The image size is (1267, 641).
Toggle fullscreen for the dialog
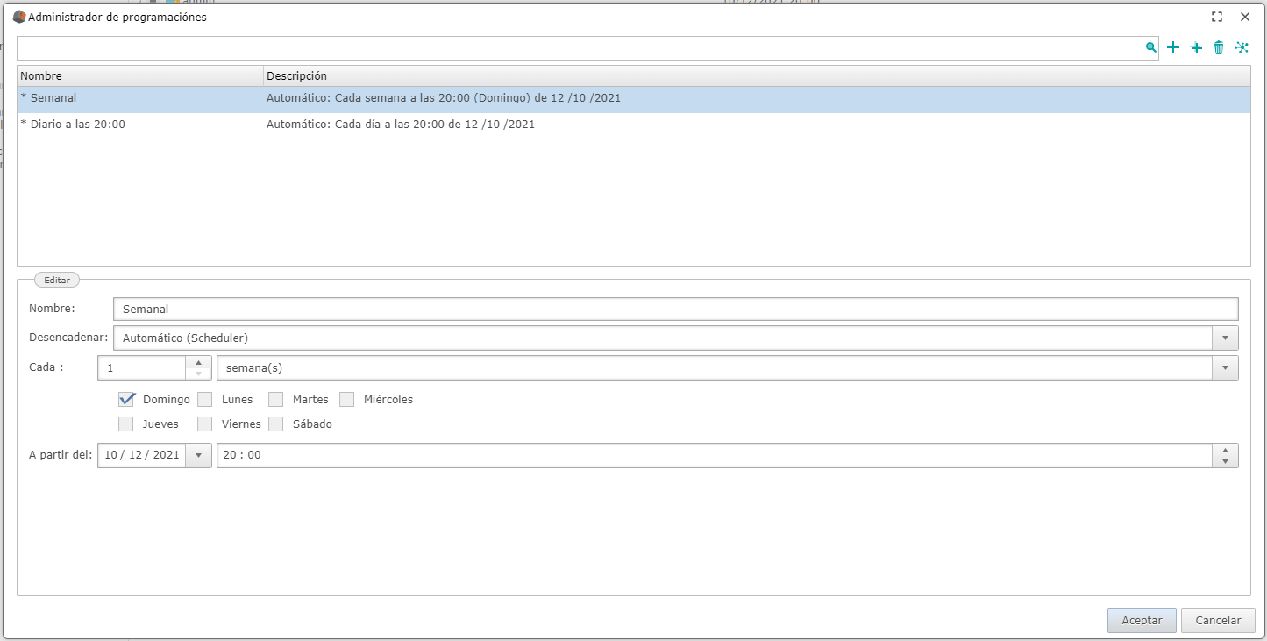coord(1217,17)
